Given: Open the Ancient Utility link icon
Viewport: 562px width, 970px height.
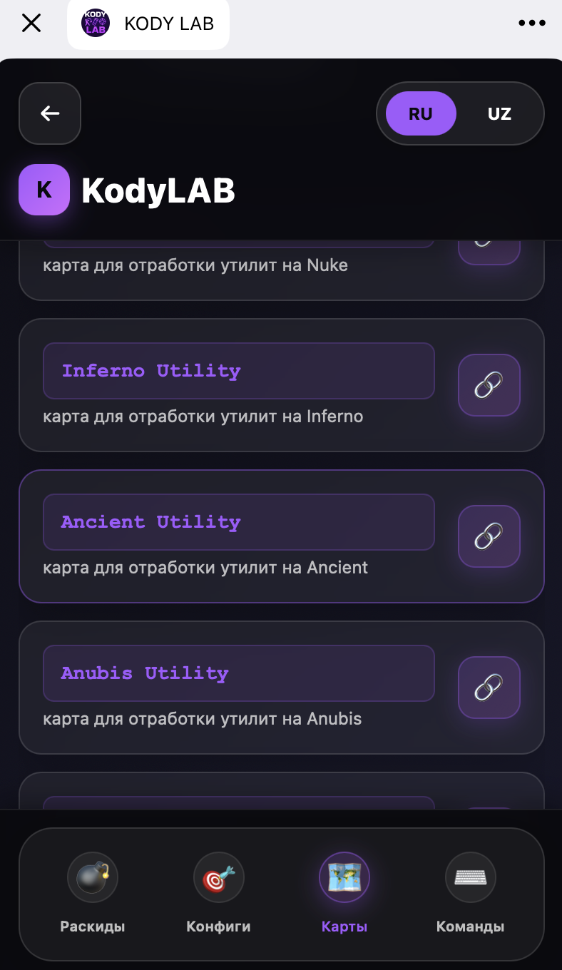Looking at the screenshot, I should coord(489,536).
